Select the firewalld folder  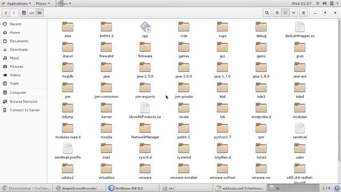point(107,50)
